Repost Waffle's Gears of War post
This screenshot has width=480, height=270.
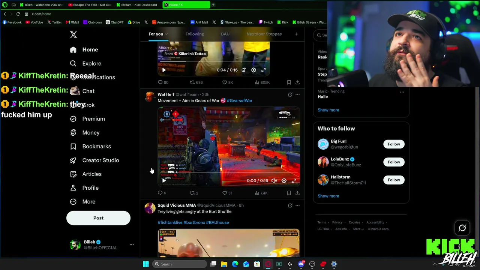(x=194, y=193)
